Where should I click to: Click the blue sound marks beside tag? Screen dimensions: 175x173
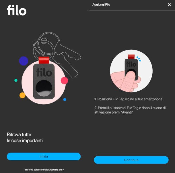click(139, 59)
